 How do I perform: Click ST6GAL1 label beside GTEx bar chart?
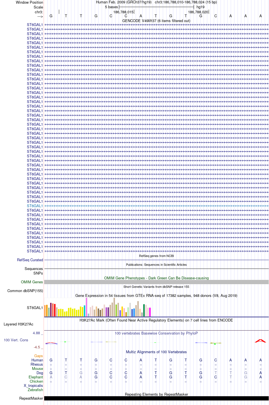[35, 308]
